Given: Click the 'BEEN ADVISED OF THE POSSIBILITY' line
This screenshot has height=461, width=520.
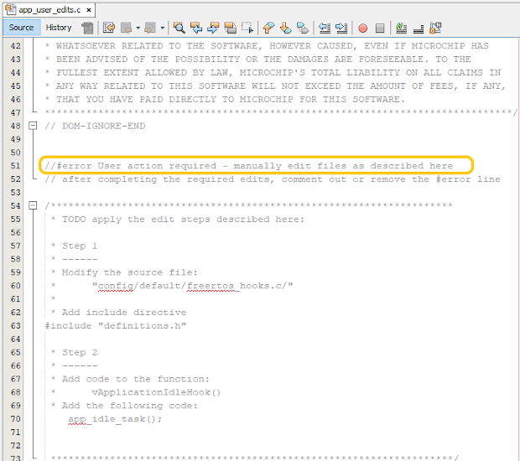Looking at the screenshot, I should (258, 59).
